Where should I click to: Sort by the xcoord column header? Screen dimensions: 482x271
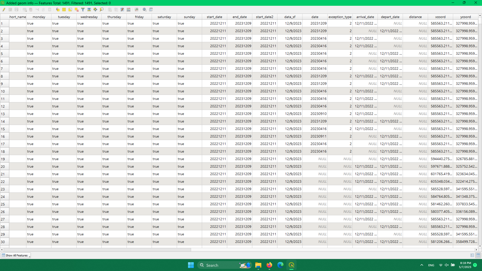441,17
